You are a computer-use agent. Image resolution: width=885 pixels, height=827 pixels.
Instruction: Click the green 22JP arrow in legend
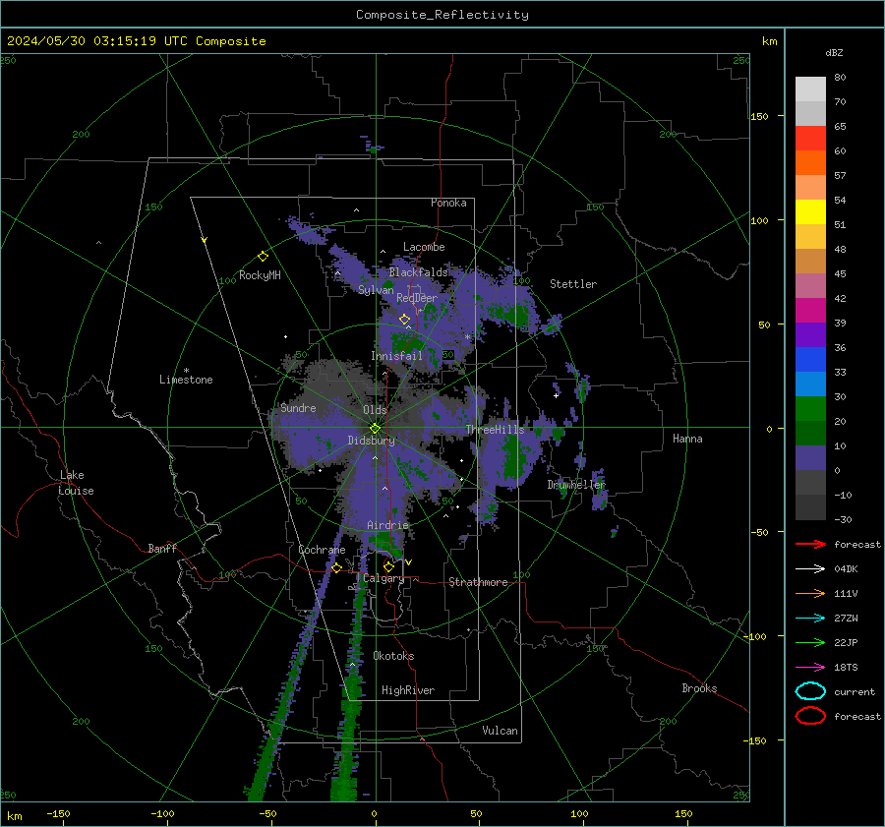[810, 642]
